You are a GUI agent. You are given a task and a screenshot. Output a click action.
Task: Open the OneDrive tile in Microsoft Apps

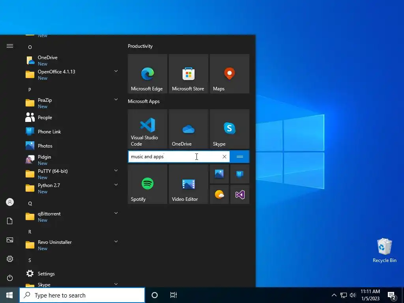tap(188, 129)
